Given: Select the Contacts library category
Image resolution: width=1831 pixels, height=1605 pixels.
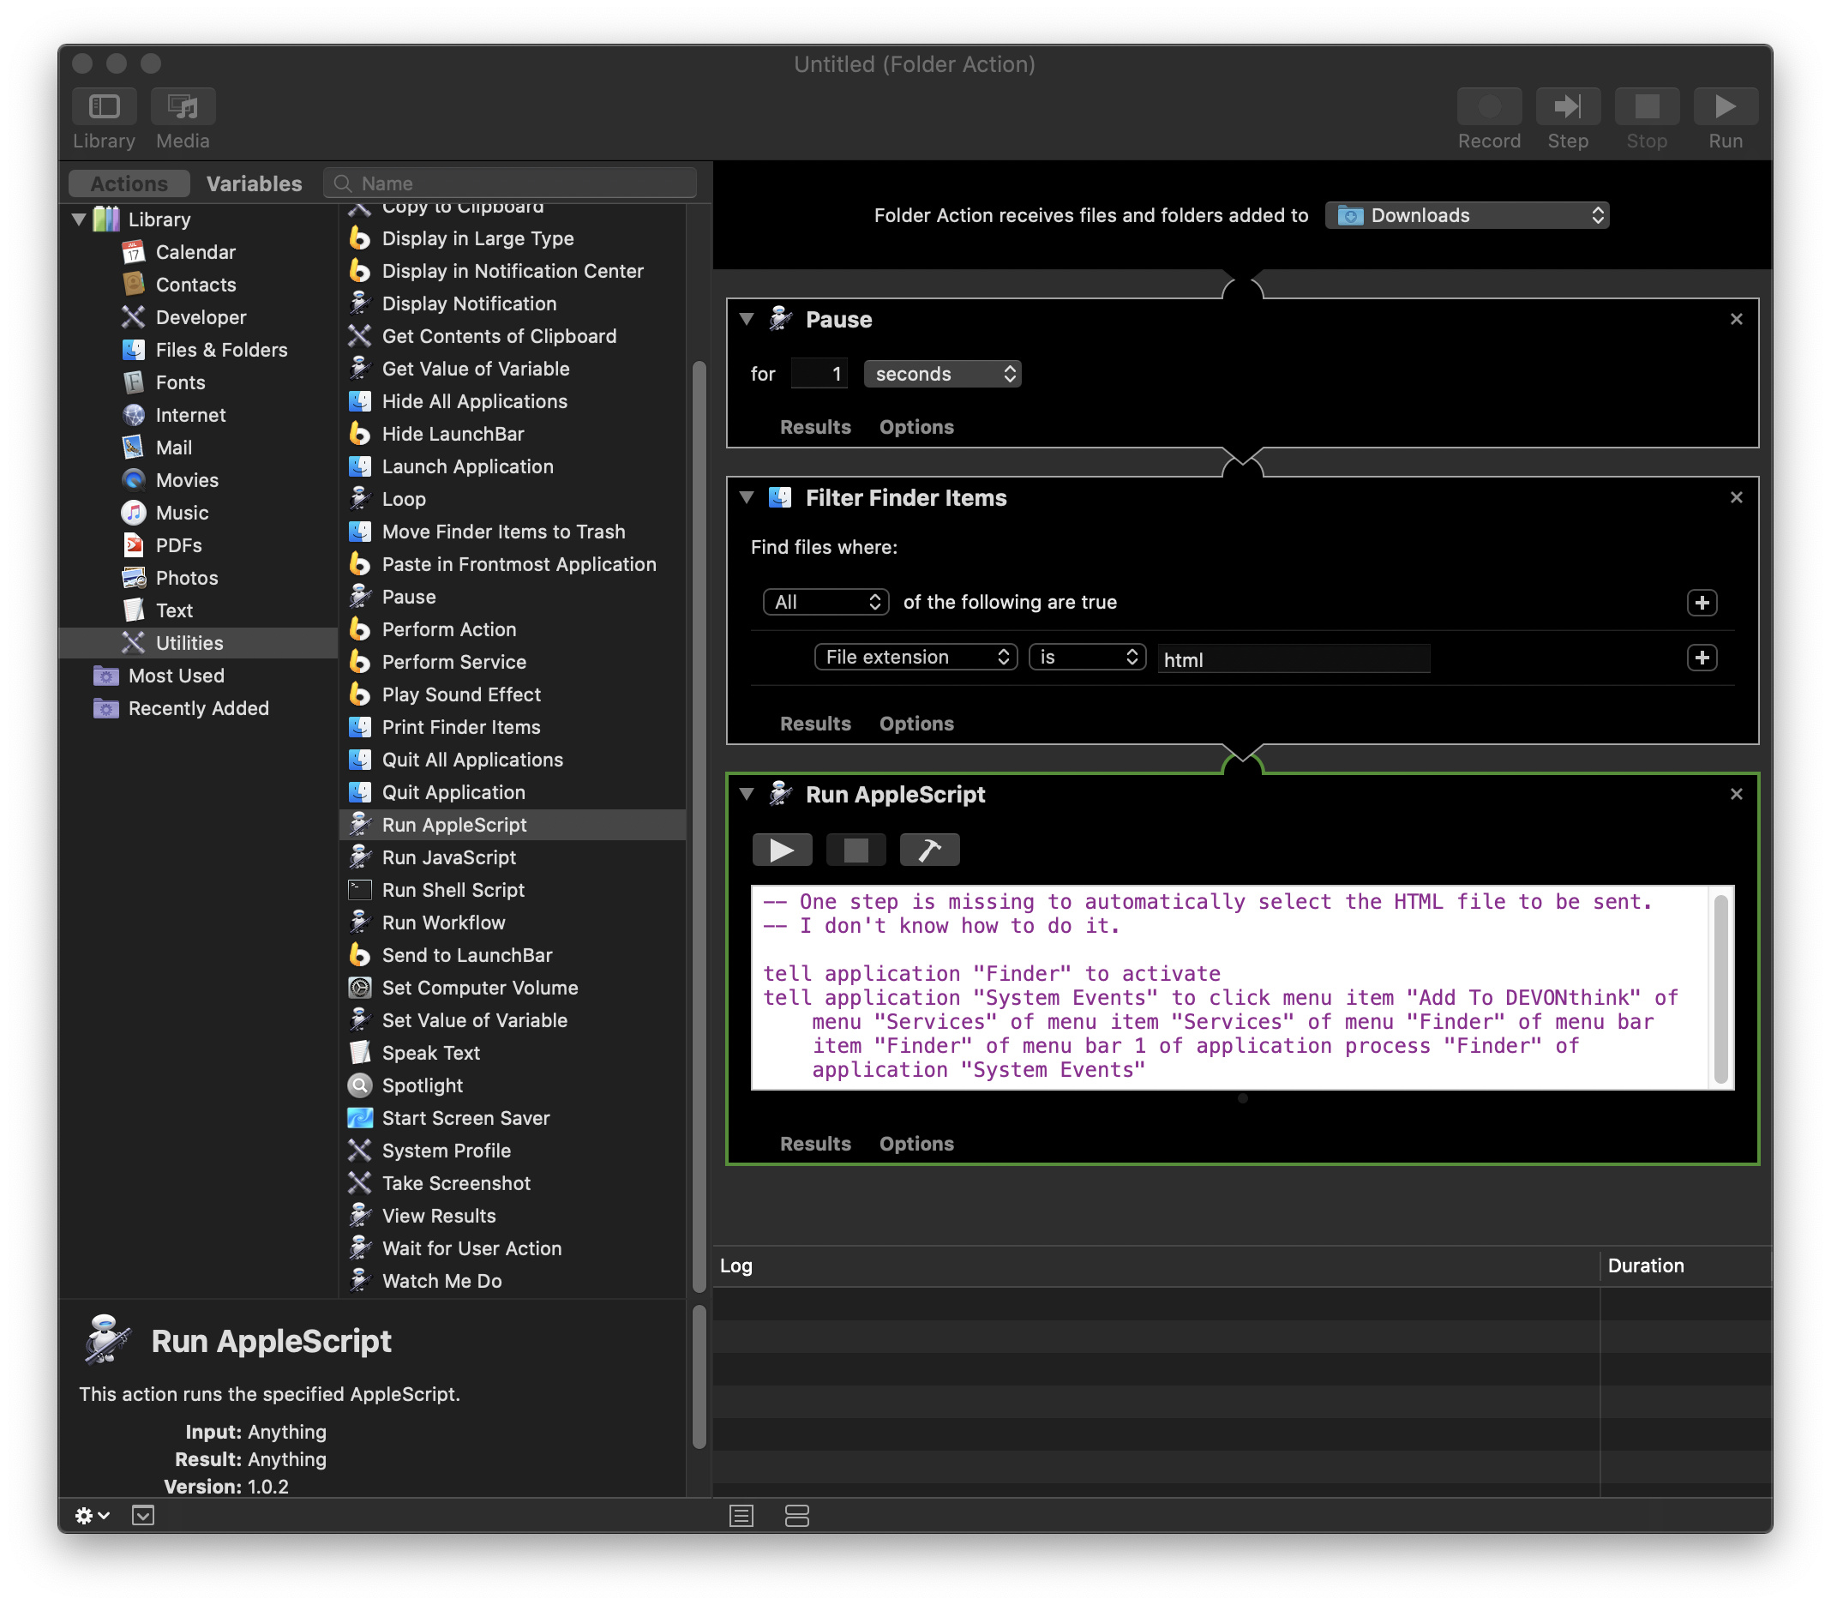Looking at the screenshot, I should click(x=195, y=284).
